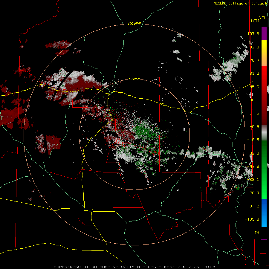This screenshot has width=269, height=269.
Task: Click the 14.5 legend value
Action: tap(254, 113)
